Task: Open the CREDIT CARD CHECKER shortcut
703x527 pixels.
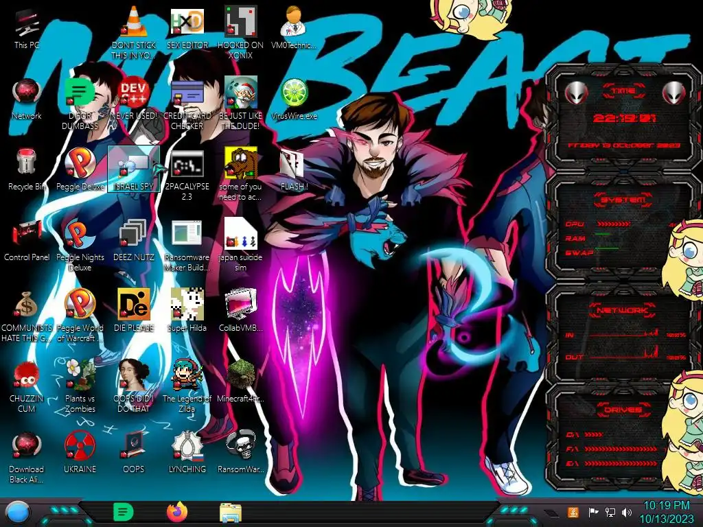Action: coord(187,104)
